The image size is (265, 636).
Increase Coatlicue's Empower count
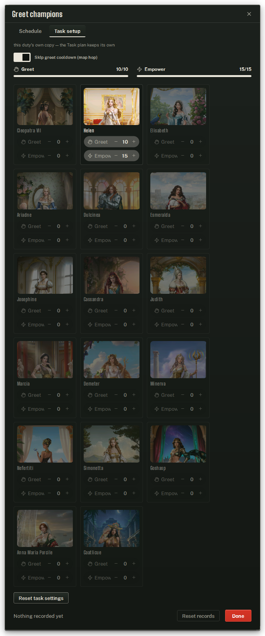click(134, 578)
